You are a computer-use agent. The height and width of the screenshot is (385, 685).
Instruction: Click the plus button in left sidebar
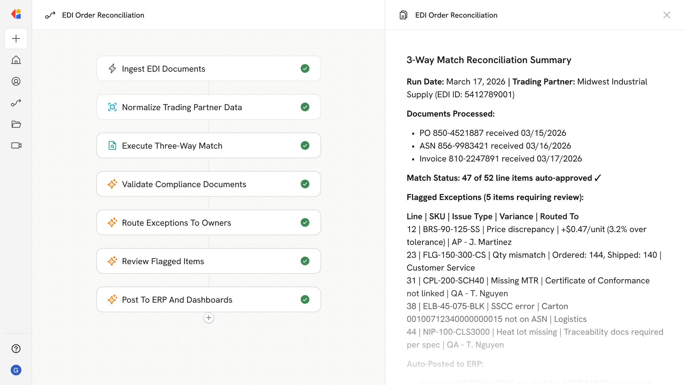16,38
